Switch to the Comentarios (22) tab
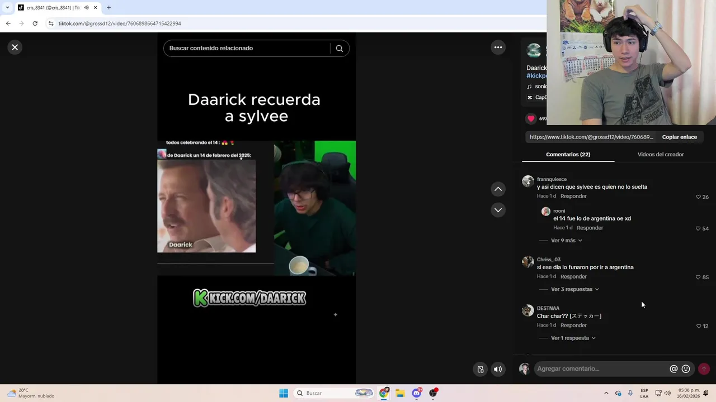 click(568, 155)
